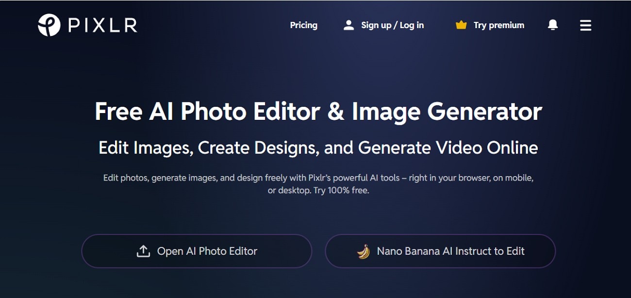631x298 pixels.
Task: Click the user profile icon
Action: pos(349,25)
